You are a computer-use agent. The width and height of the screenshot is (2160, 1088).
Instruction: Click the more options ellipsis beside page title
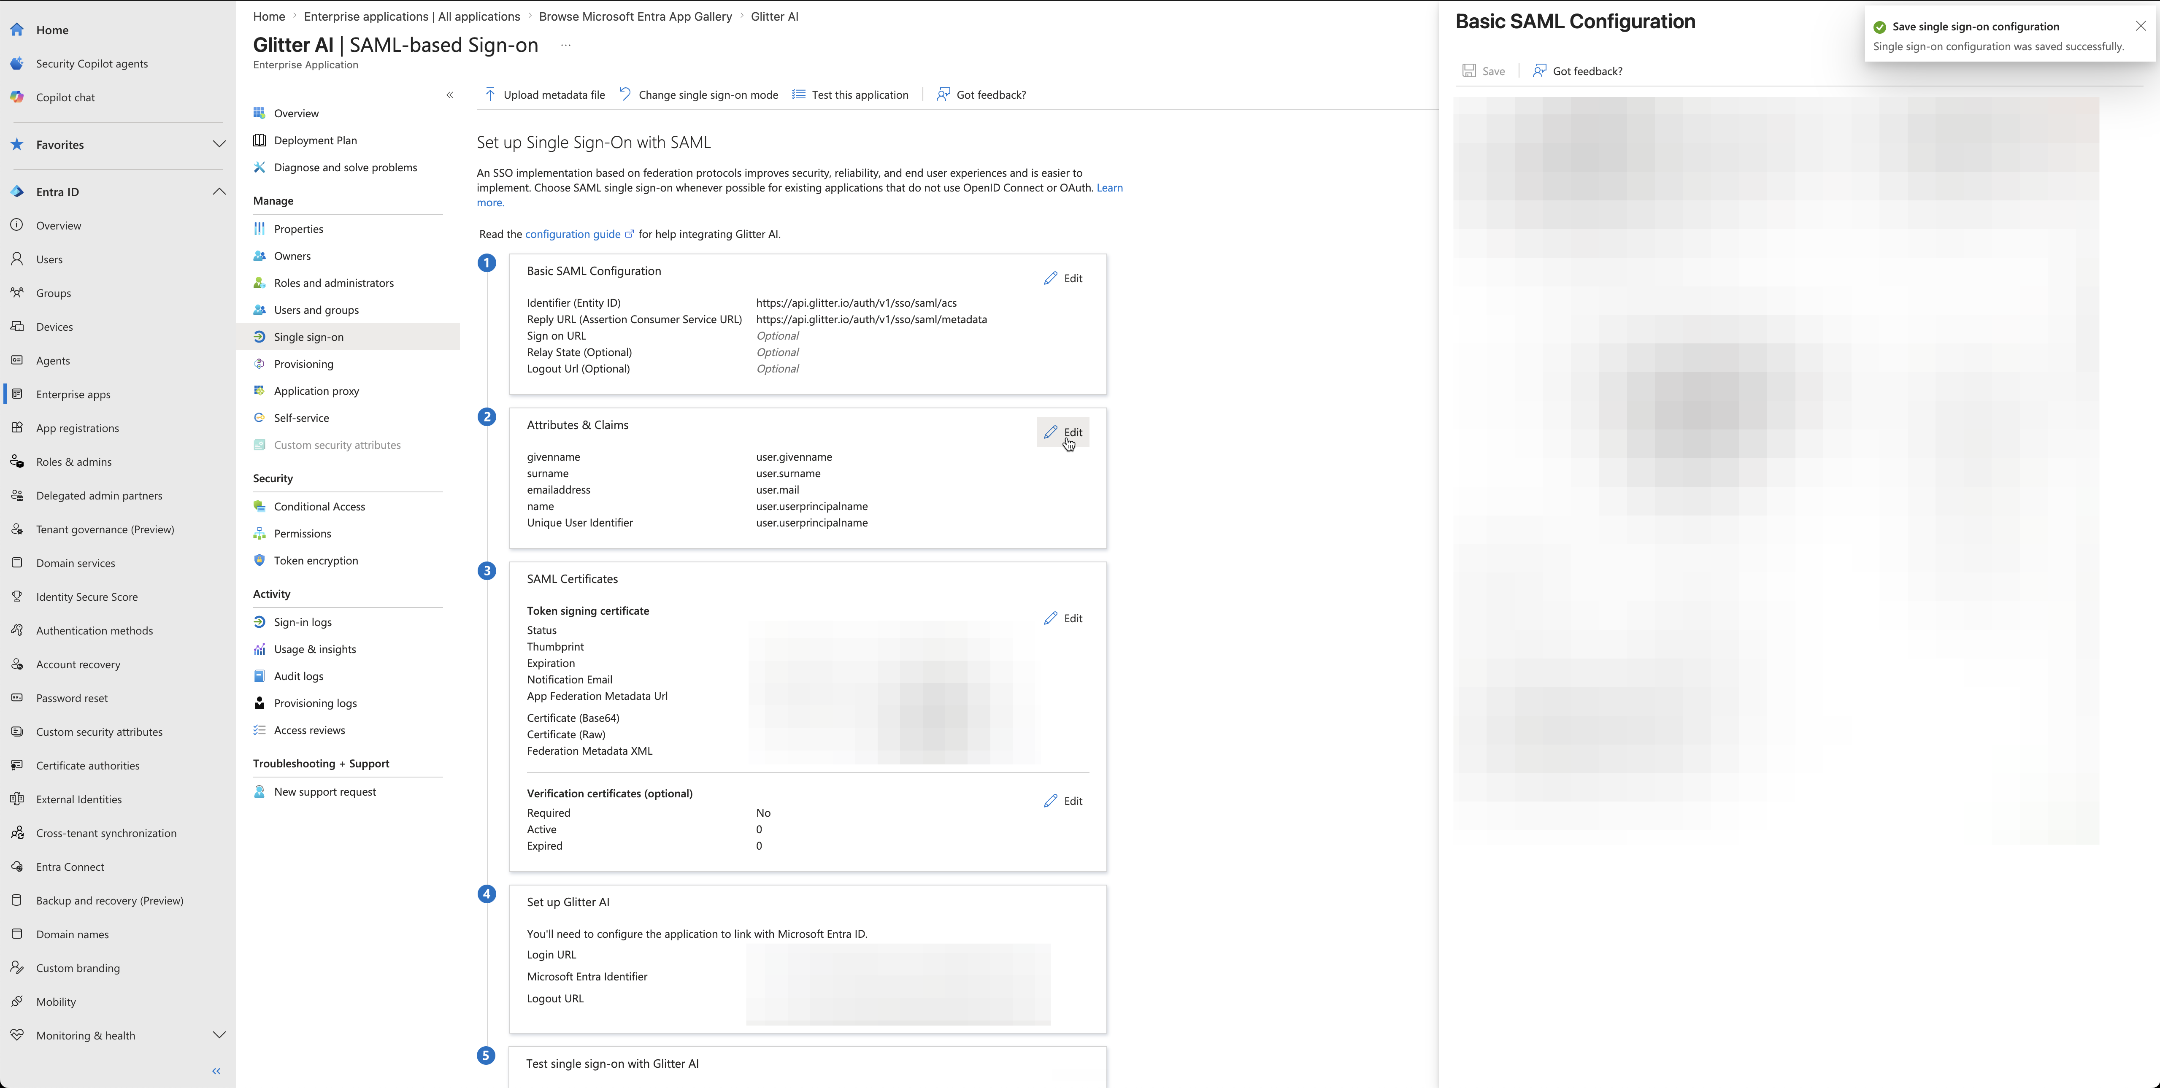565,45
